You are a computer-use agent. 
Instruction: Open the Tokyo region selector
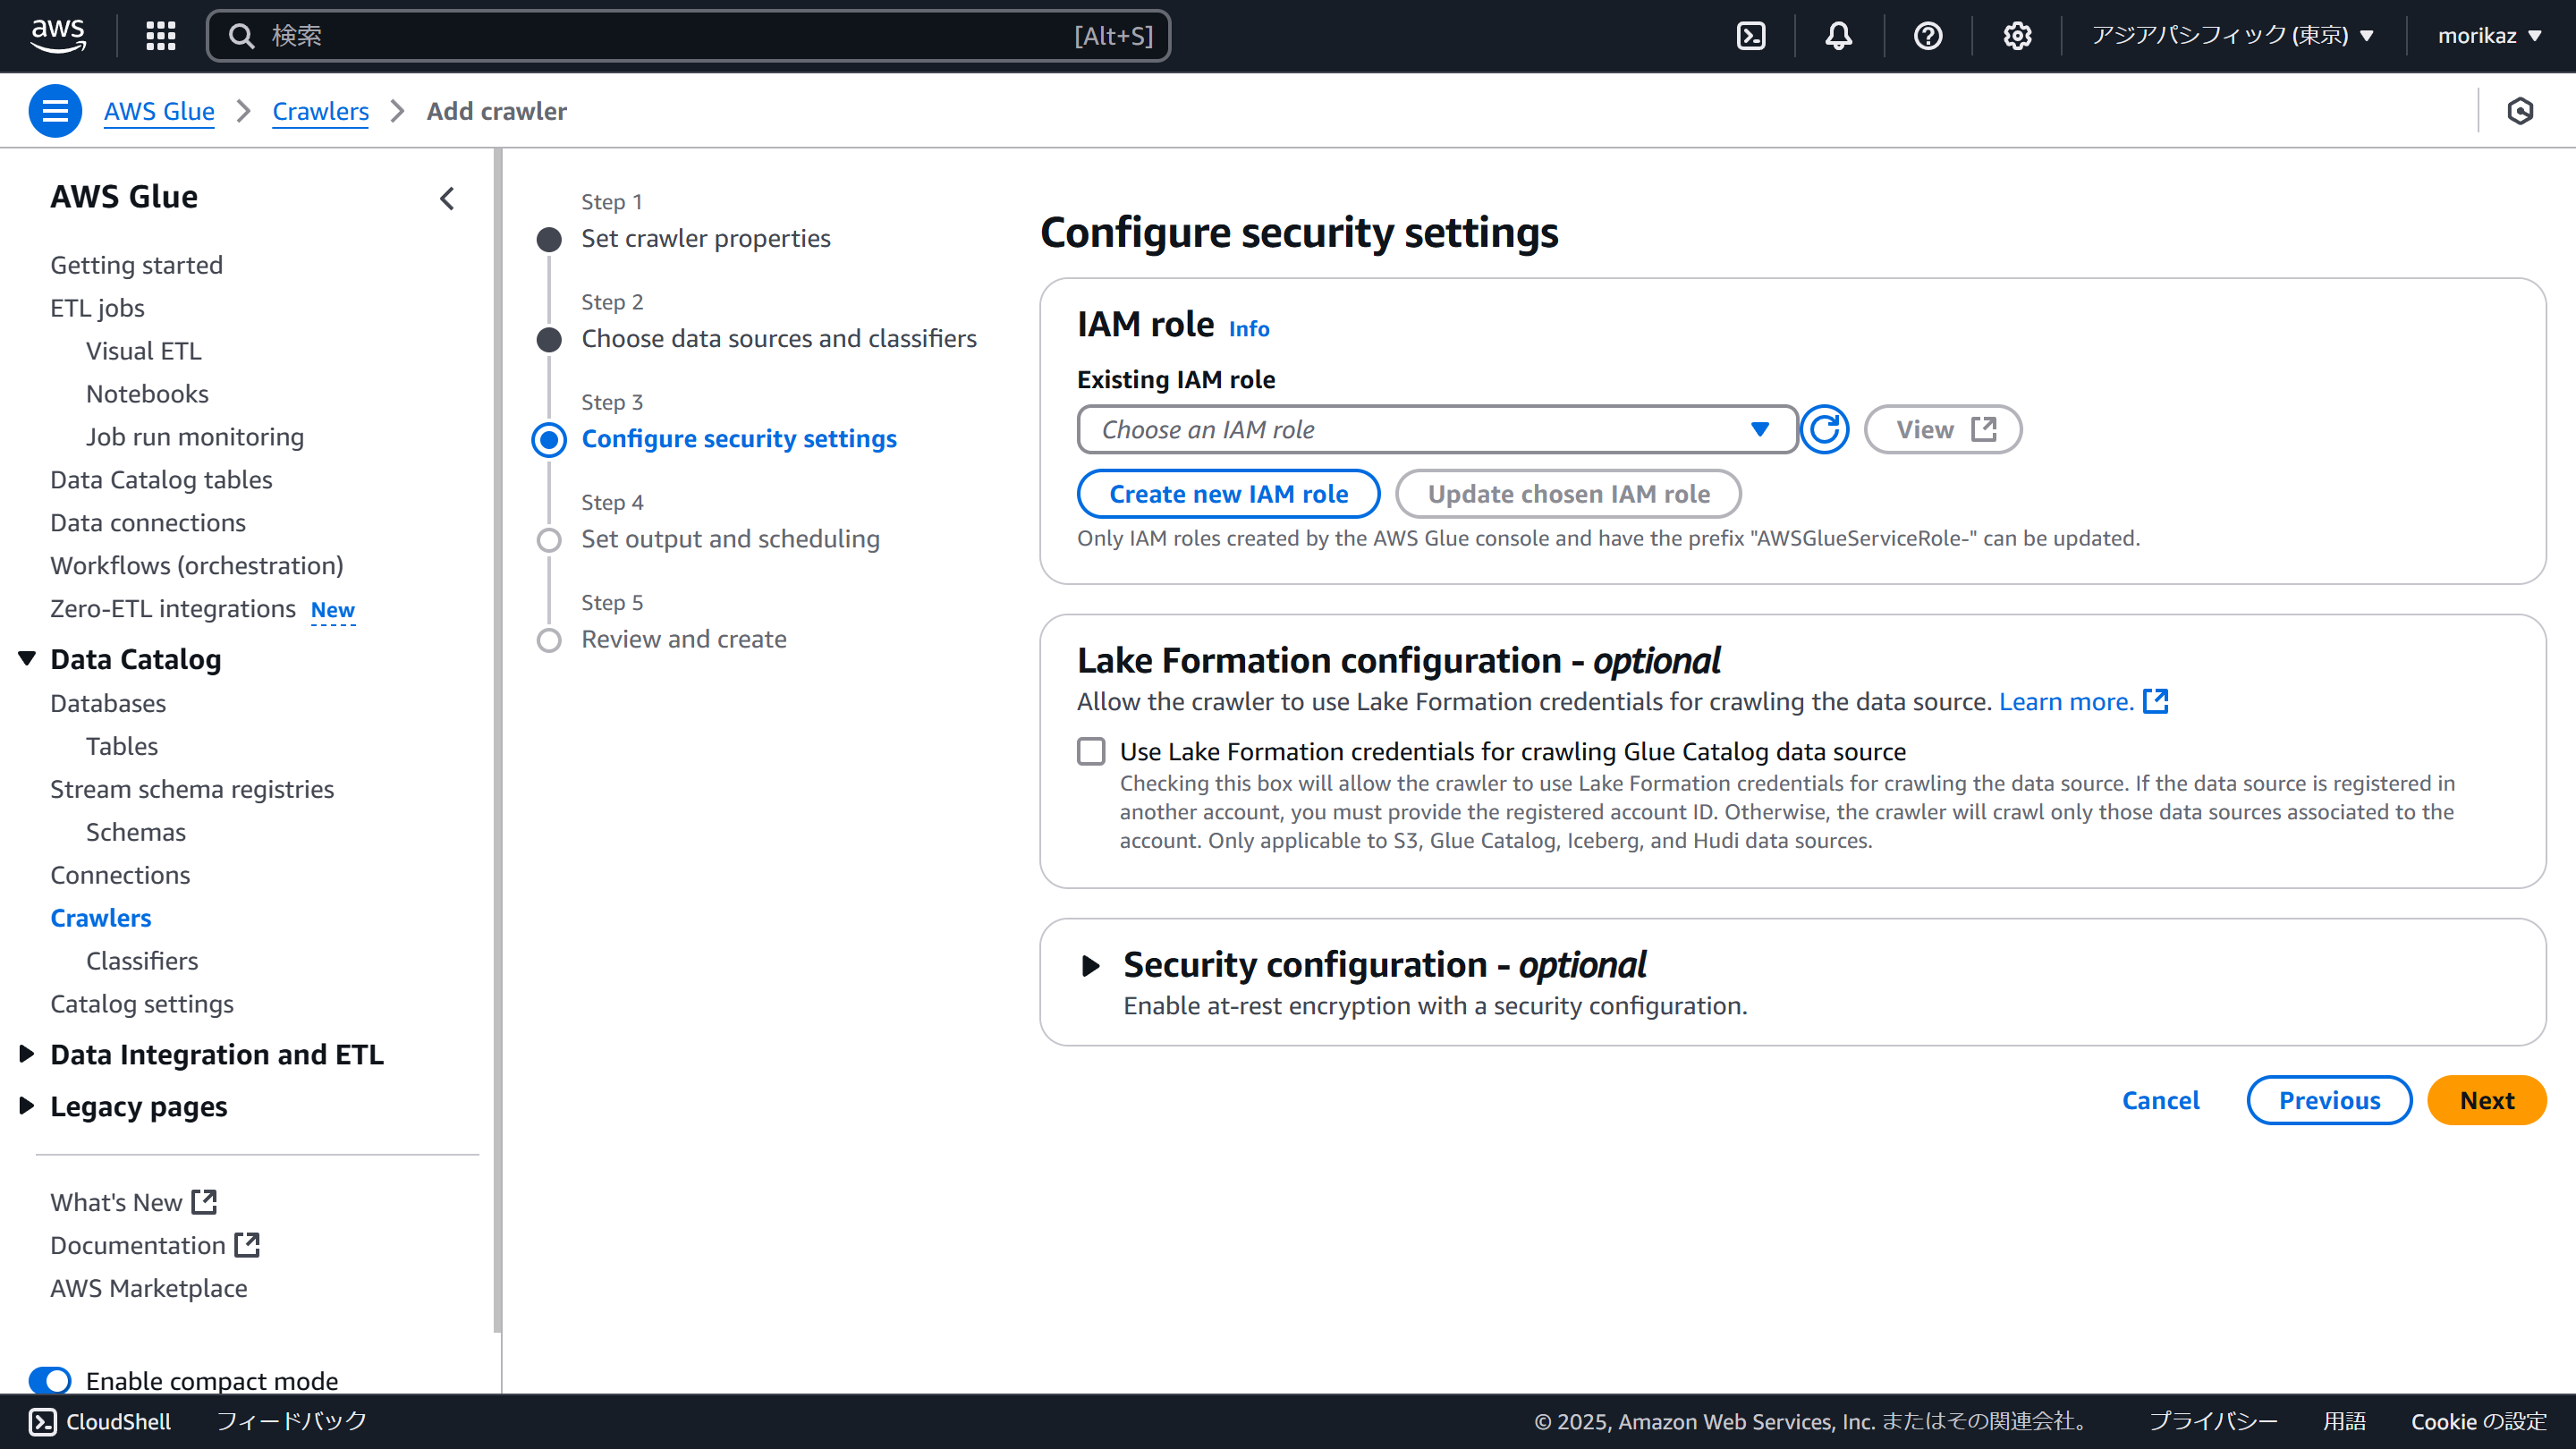click(x=2232, y=36)
